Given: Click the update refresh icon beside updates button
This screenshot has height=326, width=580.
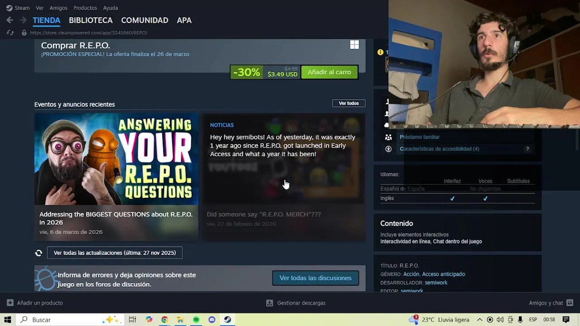Looking at the screenshot, I should pos(39,253).
